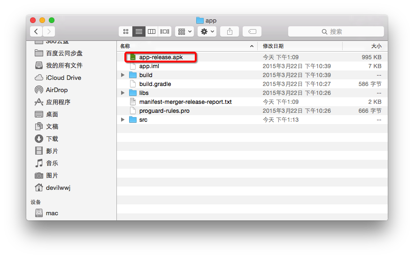The height and width of the screenshot is (258, 414).
Task: Go back with the left arrow
Action: tap(36, 31)
